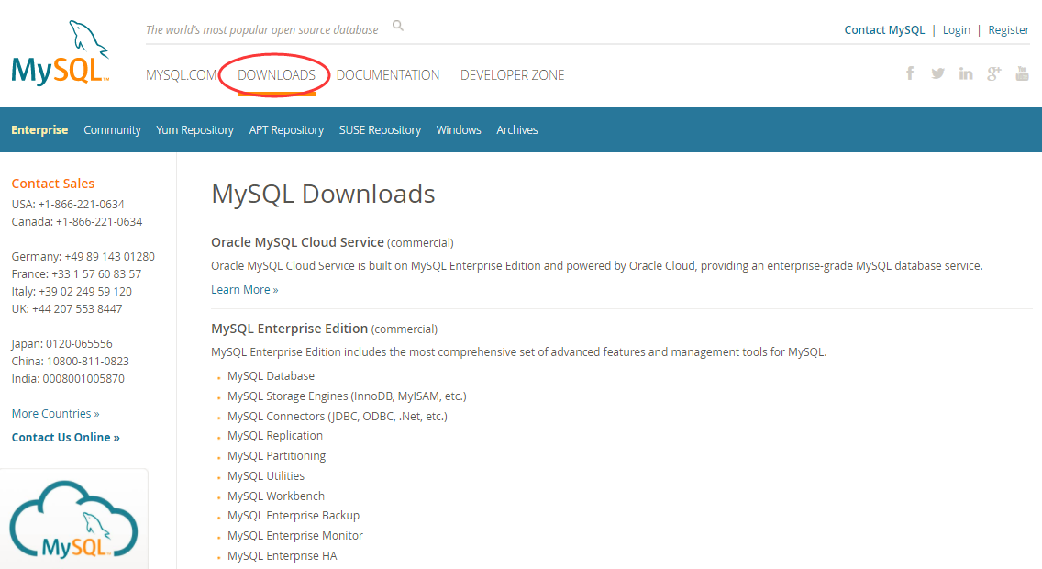Click the MySQL Downloads page title
This screenshot has width=1042, height=569.
(x=323, y=194)
